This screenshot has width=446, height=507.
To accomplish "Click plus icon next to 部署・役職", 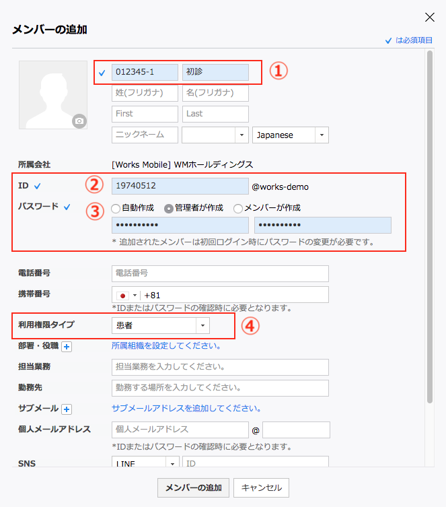I will click(x=67, y=346).
